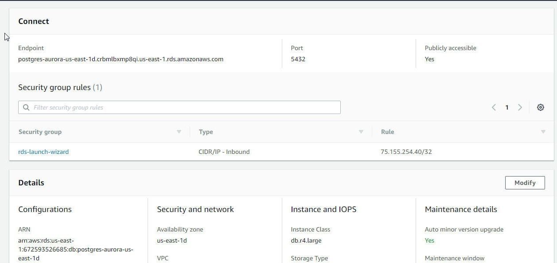Image resolution: width=557 pixels, height=263 pixels.
Task: Select the endpoint hostname text
Action: [x=121, y=59]
